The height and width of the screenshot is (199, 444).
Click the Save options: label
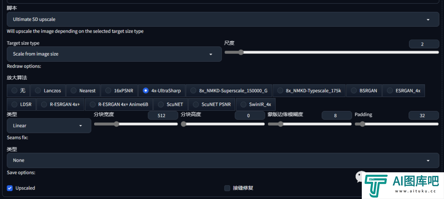point(21,172)
